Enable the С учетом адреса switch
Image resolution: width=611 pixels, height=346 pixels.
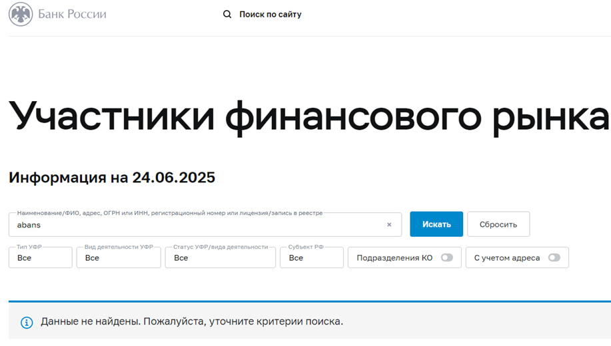click(554, 258)
